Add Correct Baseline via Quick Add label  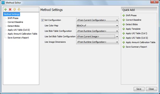(x=134, y=20)
